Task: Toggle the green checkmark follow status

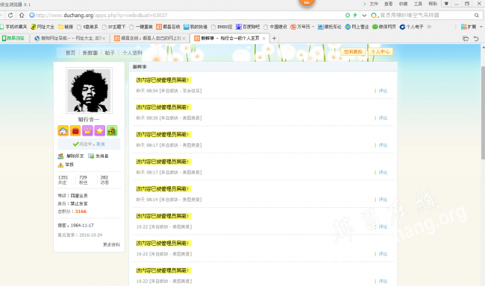Action: tap(76, 144)
